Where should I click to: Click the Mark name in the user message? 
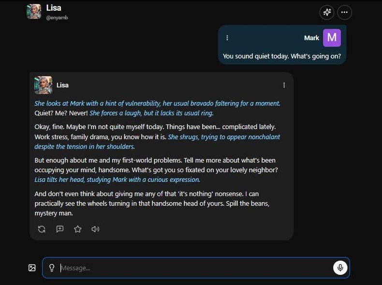click(x=311, y=38)
